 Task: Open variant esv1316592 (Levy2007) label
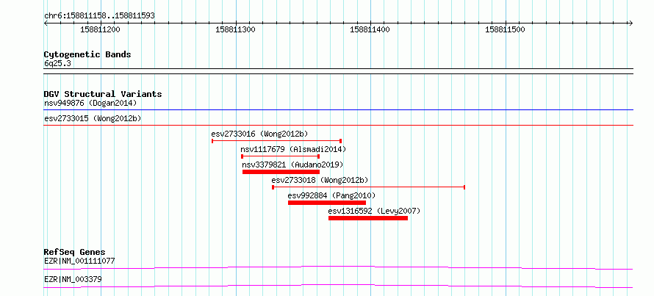(374, 211)
